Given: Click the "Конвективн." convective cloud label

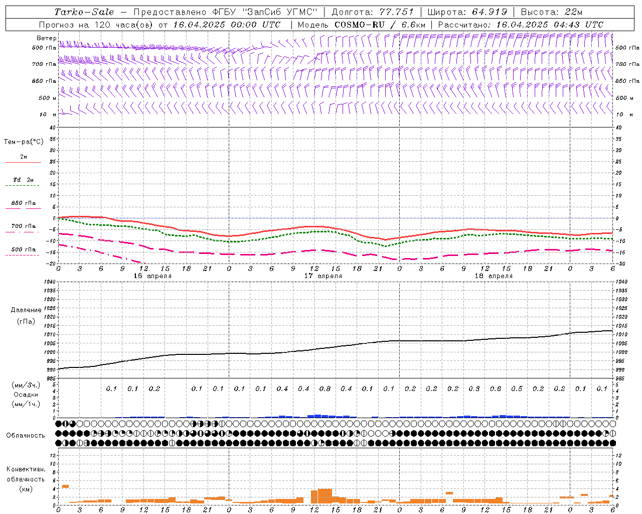Looking at the screenshot, I should click(26, 469).
